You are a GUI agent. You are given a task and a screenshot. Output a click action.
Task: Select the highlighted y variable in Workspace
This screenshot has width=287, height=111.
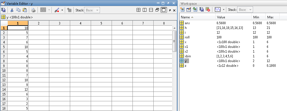click(187, 61)
